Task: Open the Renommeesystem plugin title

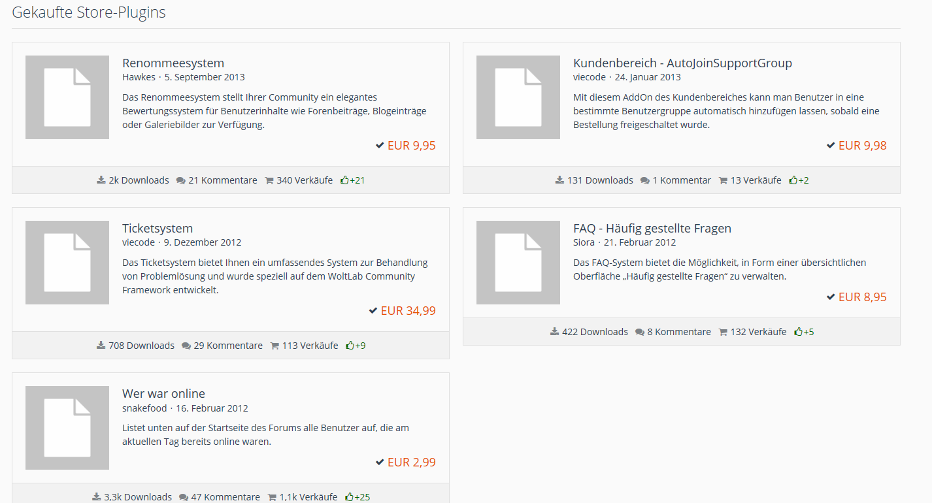Action: 173,63
